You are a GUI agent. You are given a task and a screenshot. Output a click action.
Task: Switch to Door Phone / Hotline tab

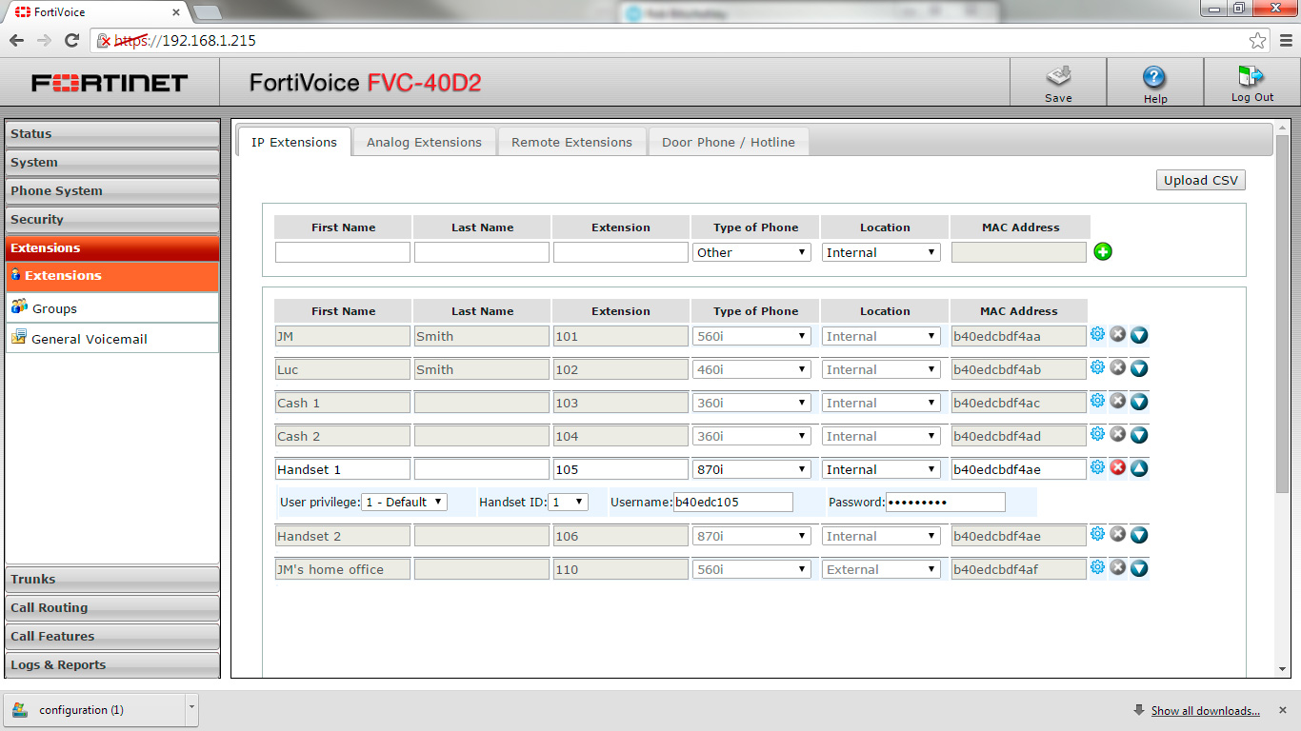pyautogui.click(x=729, y=142)
